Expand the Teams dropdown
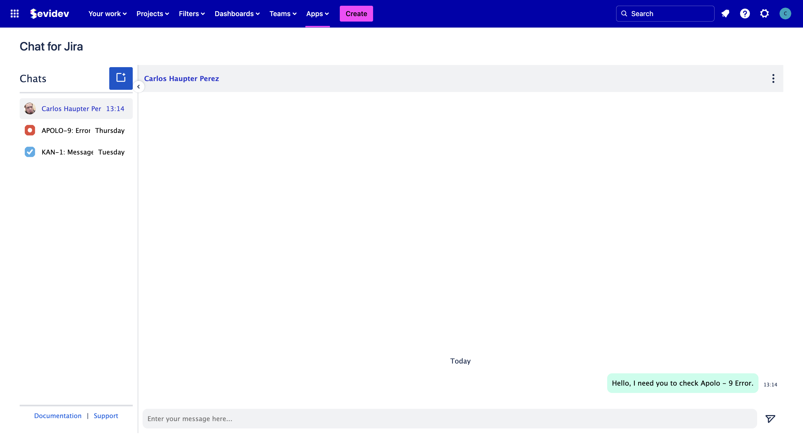Viewport: 803px width, 435px height. (x=283, y=14)
